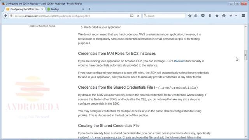Open the Firefox hamburger menu
The height and width of the screenshot is (140, 249).
[x=243, y=16]
